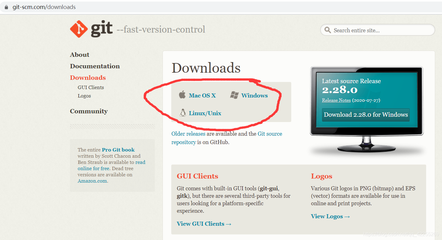The image size is (442, 240).
Task: Click the View Logos arrow link
Action: pos(331,216)
